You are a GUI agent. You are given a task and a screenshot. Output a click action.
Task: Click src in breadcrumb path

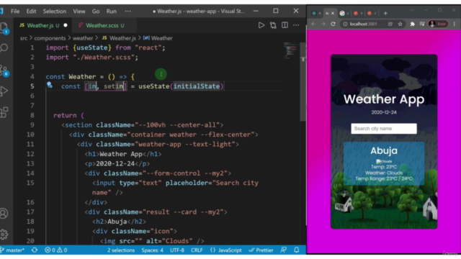tap(24, 38)
